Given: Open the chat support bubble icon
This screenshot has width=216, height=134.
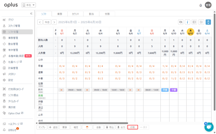Looking at the screenshot, I should click(x=209, y=127).
